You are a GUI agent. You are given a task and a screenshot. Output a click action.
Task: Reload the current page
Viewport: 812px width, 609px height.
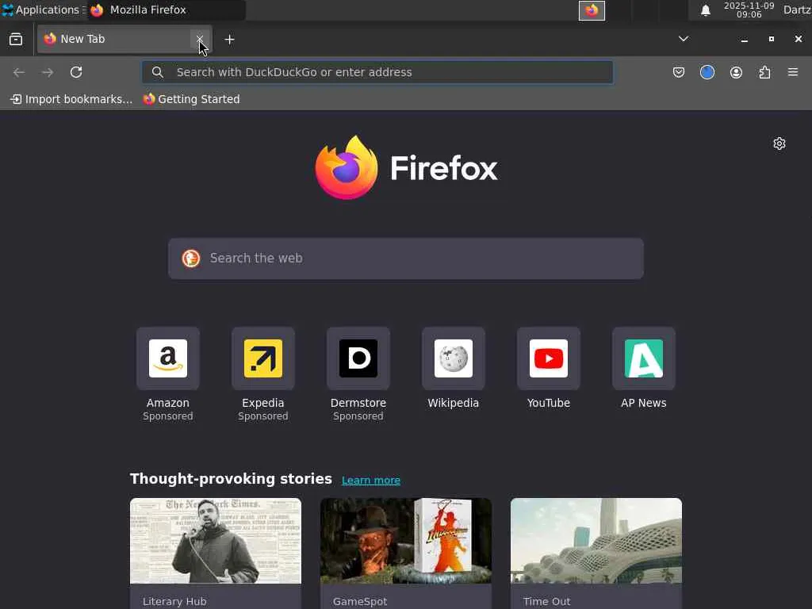[76, 72]
